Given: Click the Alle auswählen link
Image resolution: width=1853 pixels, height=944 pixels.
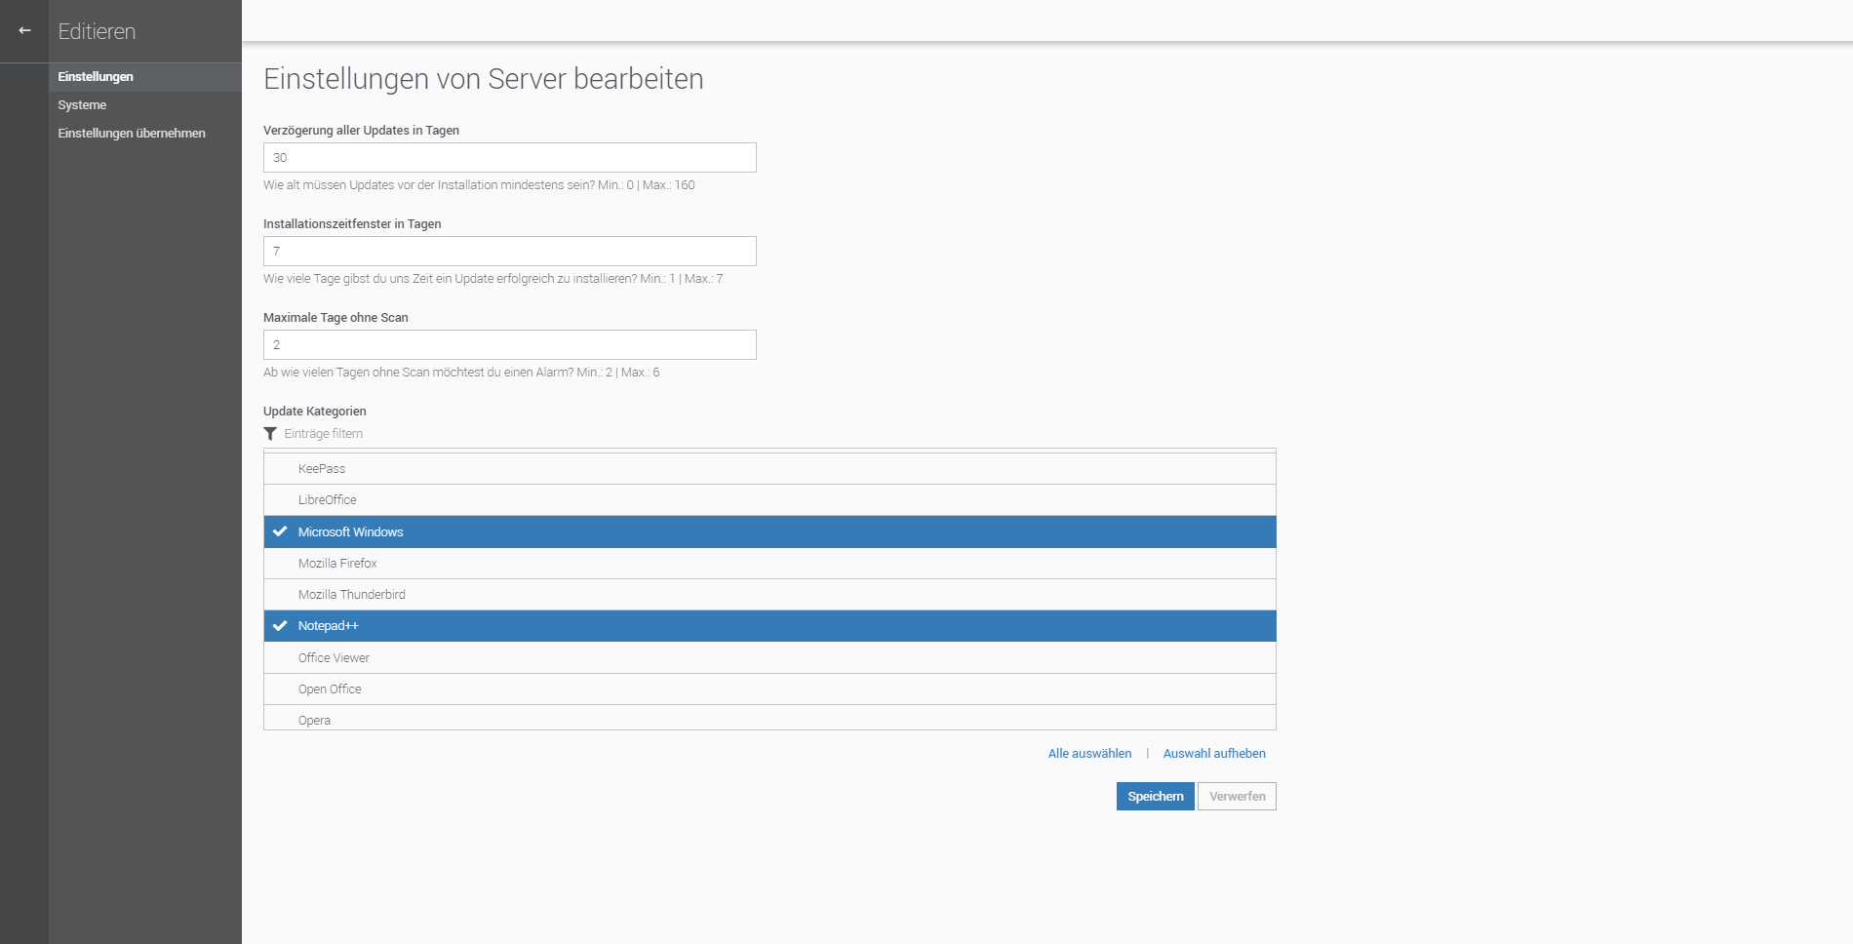Looking at the screenshot, I should coord(1089,754).
